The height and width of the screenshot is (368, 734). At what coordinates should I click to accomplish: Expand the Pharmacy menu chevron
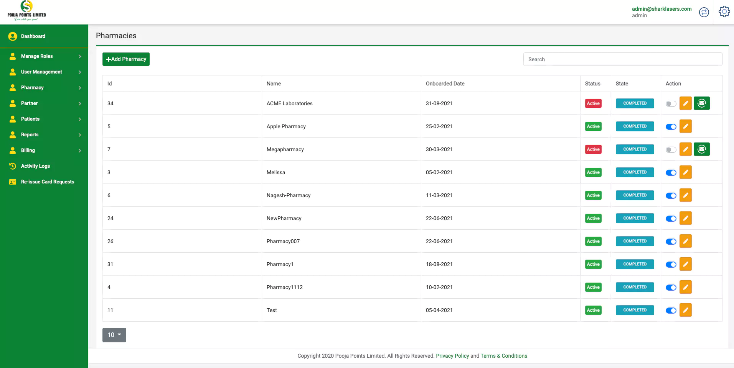click(80, 88)
